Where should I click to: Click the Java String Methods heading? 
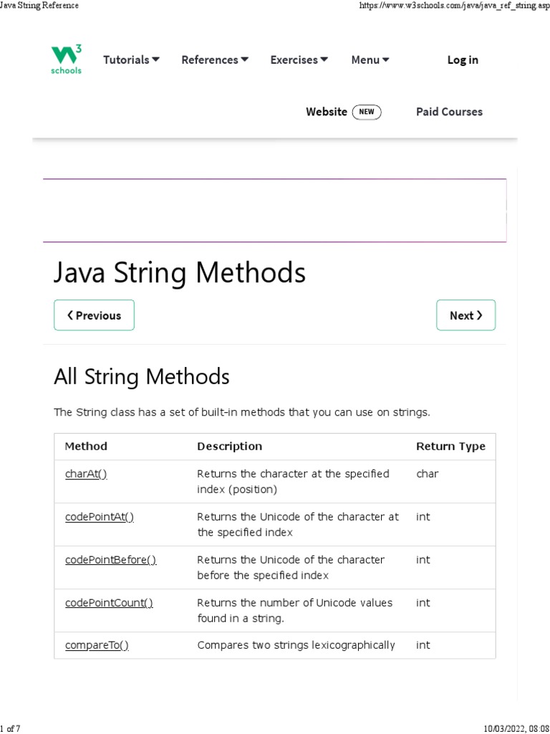pos(180,273)
